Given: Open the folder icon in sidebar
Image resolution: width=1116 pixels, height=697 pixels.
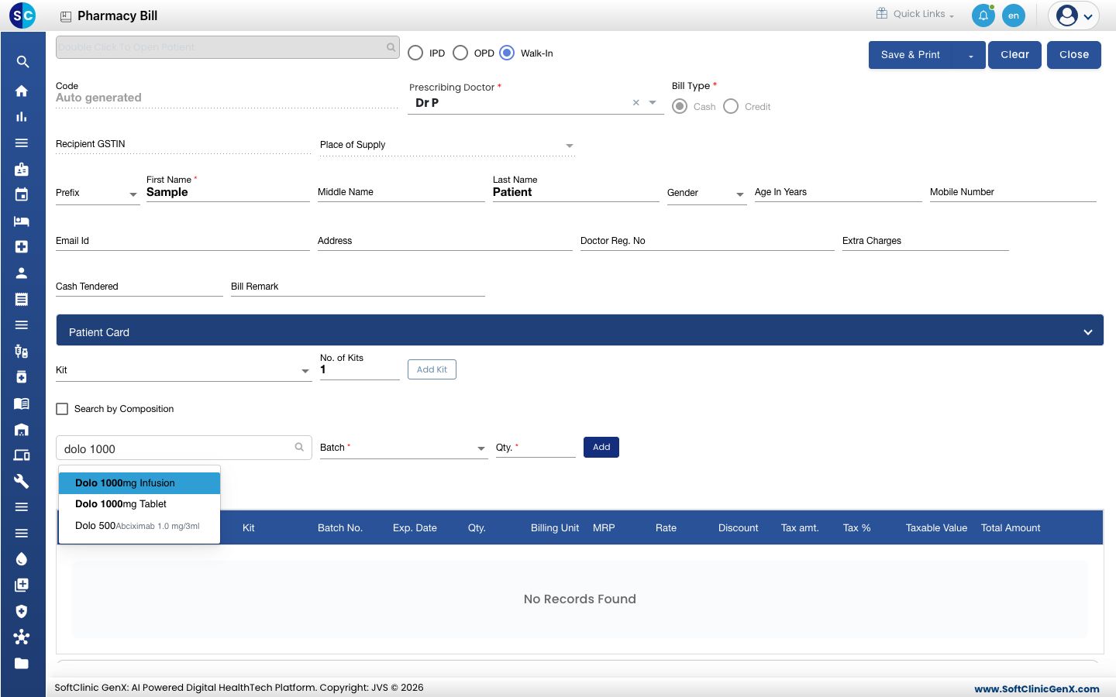Looking at the screenshot, I should 22,663.
